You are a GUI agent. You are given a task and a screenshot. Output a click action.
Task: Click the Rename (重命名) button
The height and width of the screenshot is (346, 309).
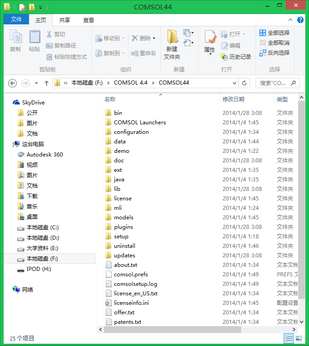[x=143, y=53]
